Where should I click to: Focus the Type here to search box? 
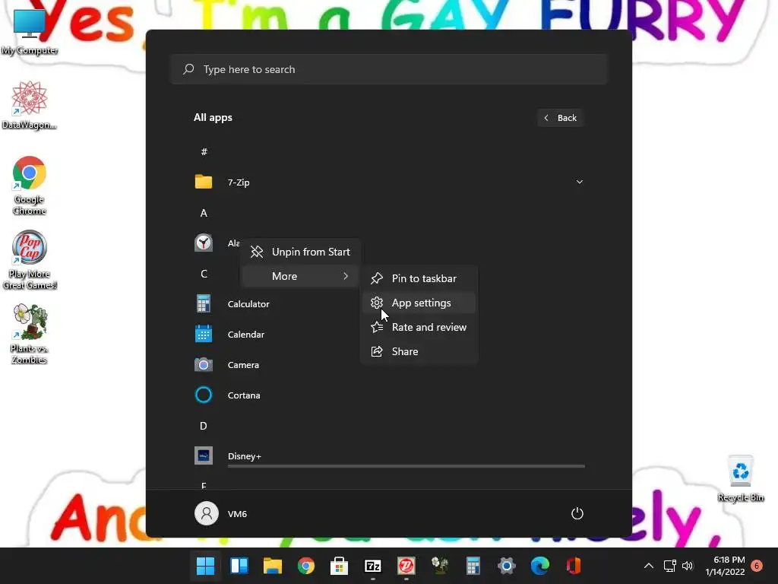pyautogui.click(x=389, y=69)
